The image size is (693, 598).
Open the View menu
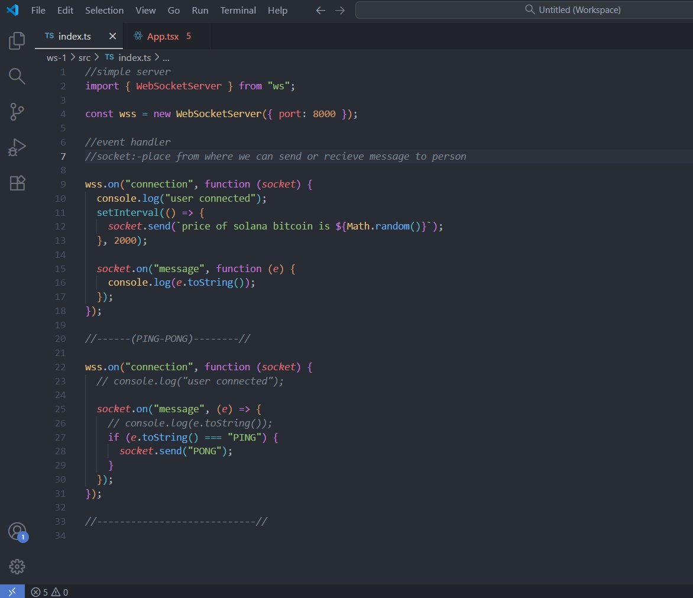tap(145, 10)
